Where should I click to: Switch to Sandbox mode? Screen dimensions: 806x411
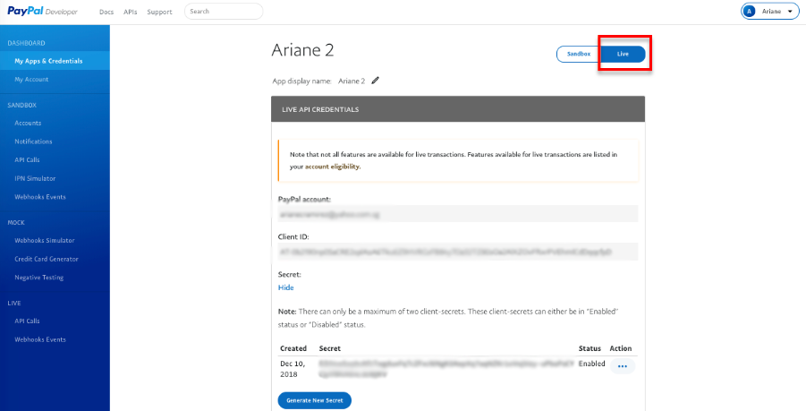coord(579,54)
